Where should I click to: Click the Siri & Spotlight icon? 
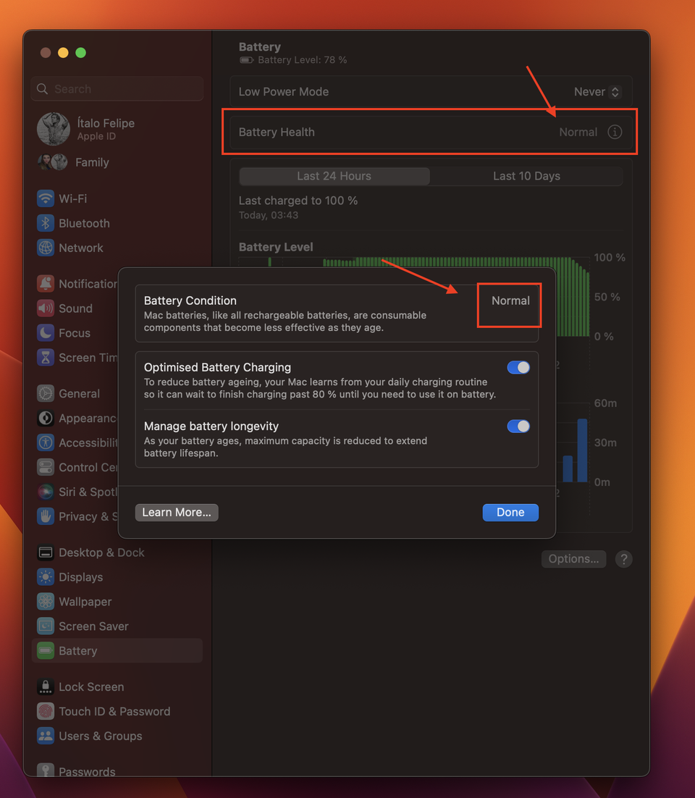pyautogui.click(x=46, y=492)
